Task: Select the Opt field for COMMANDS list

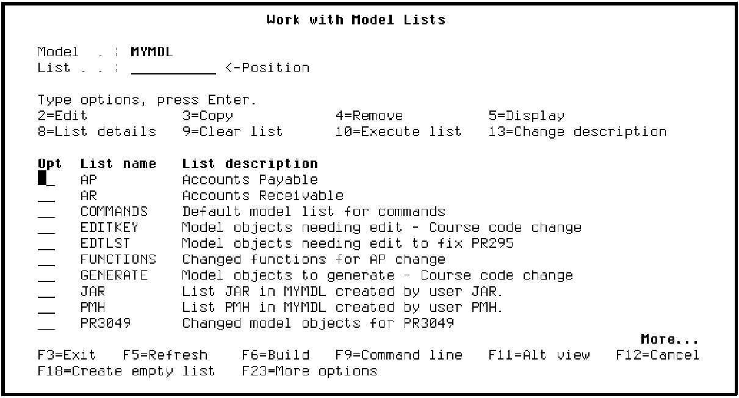Action: (46, 212)
